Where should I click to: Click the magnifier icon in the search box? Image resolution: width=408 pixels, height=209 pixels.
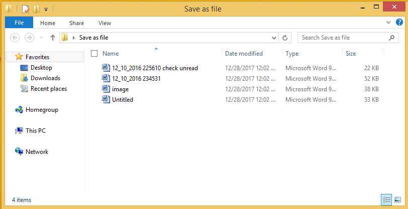click(x=392, y=38)
